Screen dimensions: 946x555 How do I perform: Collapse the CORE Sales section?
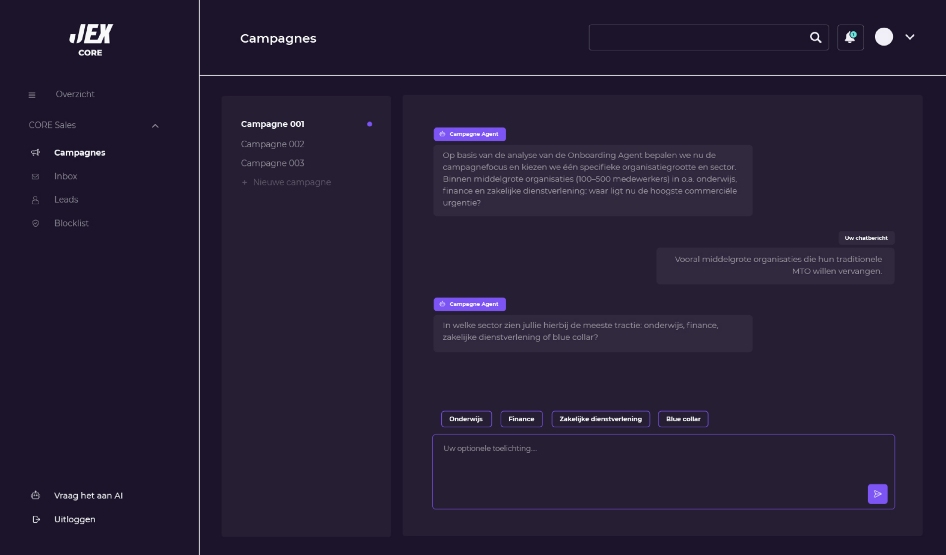[x=155, y=126]
